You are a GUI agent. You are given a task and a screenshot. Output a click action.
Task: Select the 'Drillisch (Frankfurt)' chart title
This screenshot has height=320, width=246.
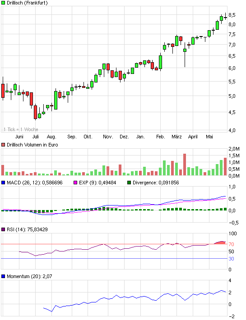[x=27, y=3]
